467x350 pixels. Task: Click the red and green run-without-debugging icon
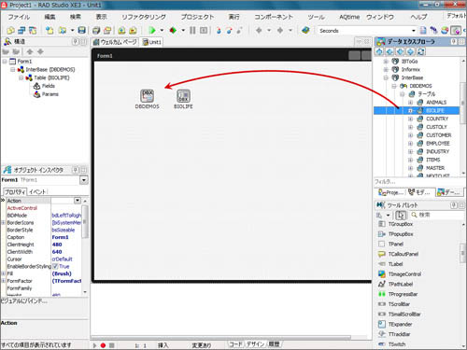(x=173, y=30)
